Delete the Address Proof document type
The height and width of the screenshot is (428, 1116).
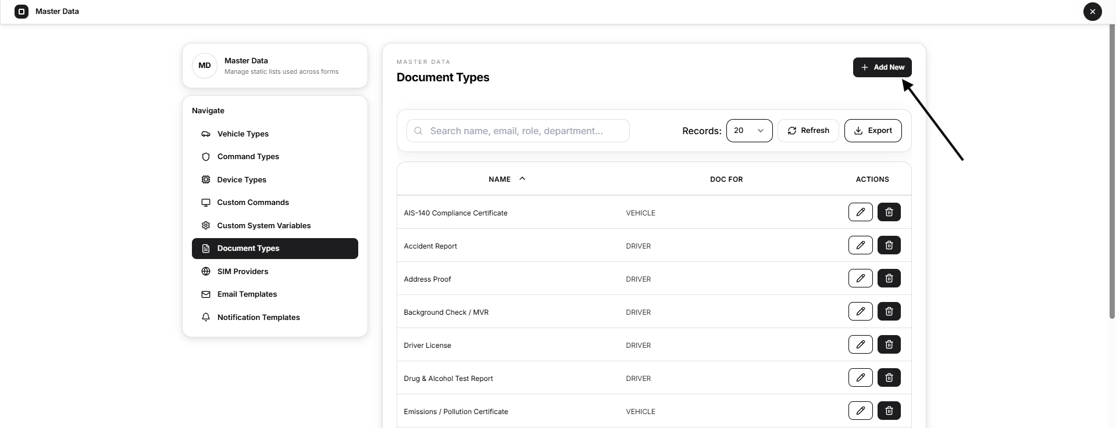[889, 278]
